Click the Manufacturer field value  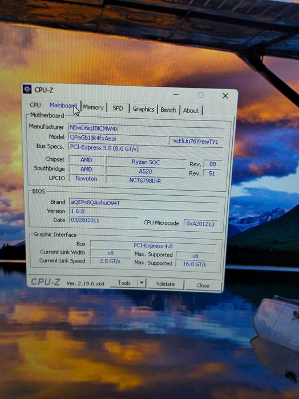146,129
